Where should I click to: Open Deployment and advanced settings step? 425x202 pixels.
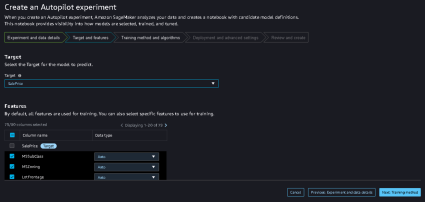coord(225,37)
